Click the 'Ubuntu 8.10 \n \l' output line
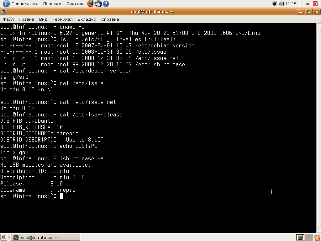The width and height of the screenshot is (321, 241). (27, 89)
